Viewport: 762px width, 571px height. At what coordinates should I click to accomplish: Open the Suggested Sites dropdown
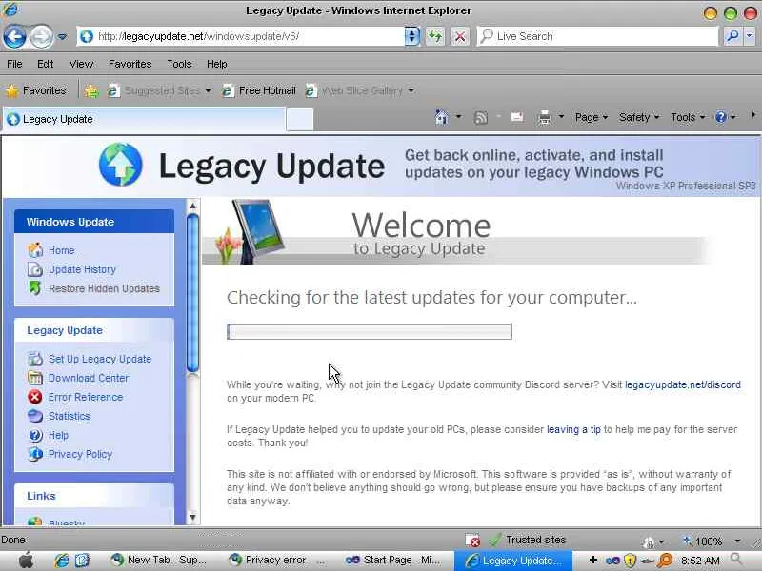160,90
